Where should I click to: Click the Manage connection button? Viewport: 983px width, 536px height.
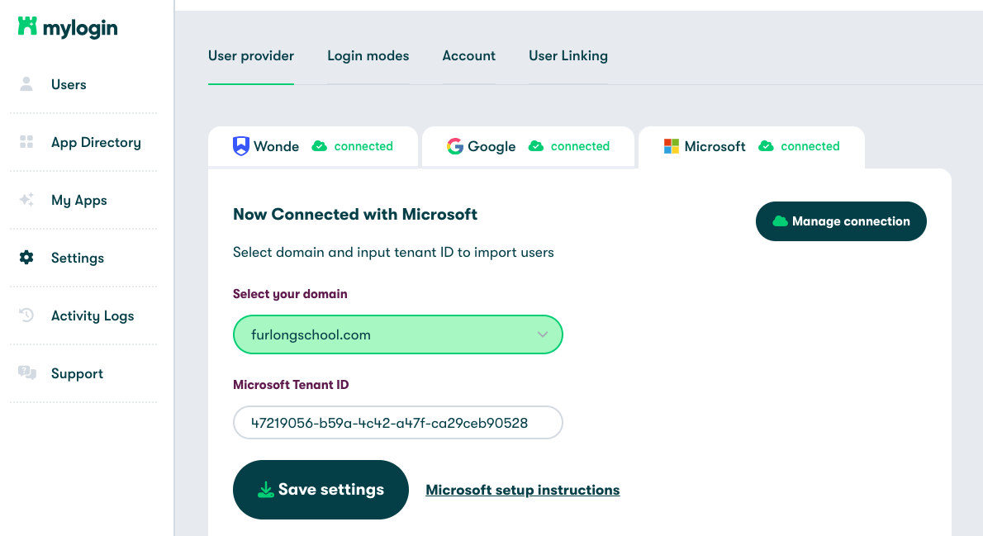(841, 221)
